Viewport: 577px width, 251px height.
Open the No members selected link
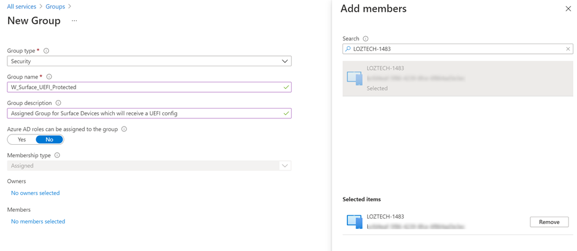coord(38,222)
